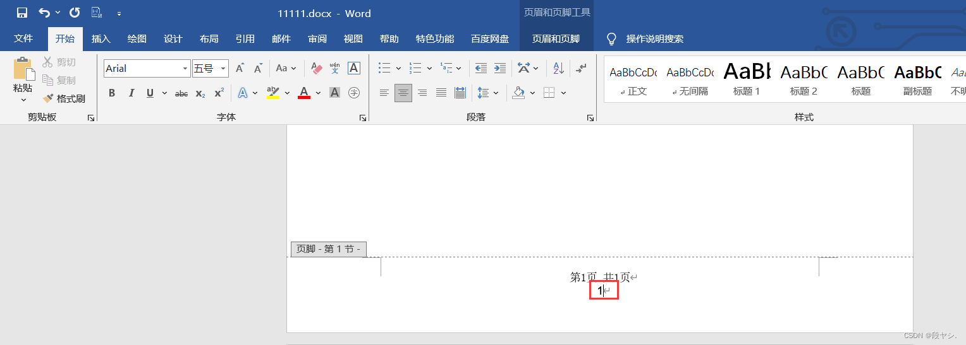Justify paragraph text
The height and width of the screenshot is (345, 966).
[x=441, y=93]
